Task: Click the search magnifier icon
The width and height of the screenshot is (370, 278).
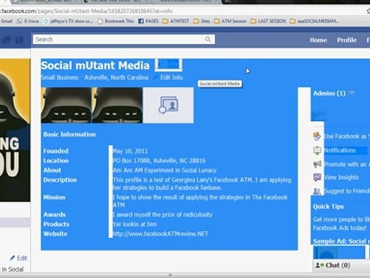Action: click(x=208, y=39)
